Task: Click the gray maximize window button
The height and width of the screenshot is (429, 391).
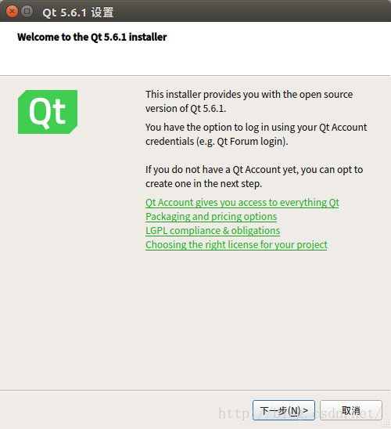Action: click(27, 12)
